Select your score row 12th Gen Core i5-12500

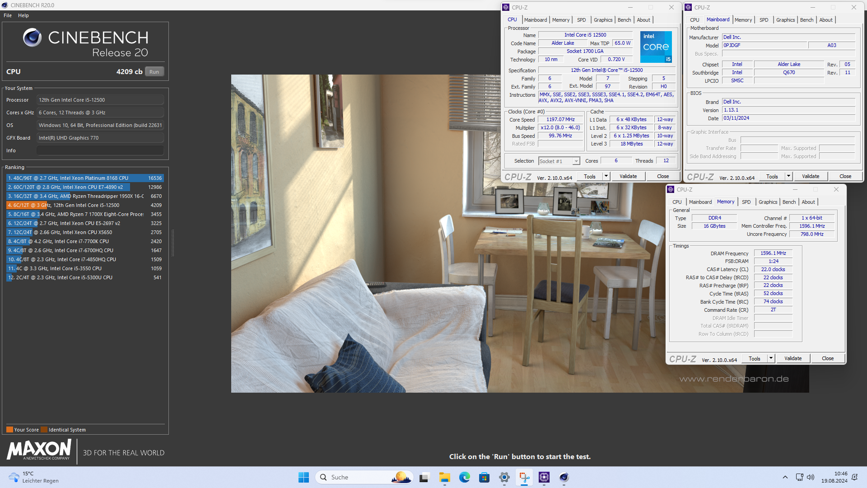(85, 205)
